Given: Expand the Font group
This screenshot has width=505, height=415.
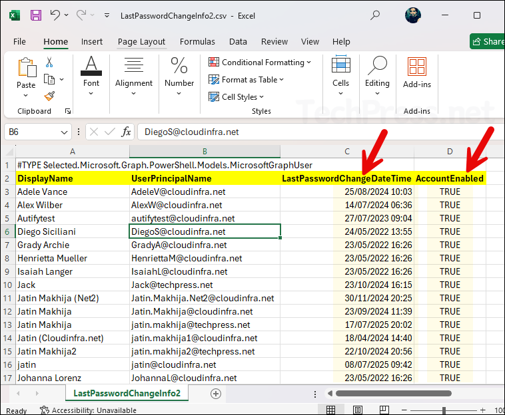Looking at the screenshot, I should (x=91, y=76).
